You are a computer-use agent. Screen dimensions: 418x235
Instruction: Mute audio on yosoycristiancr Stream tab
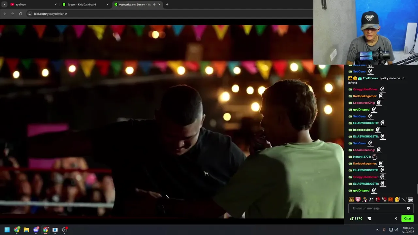pyautogui.click(x=154, y=5)
